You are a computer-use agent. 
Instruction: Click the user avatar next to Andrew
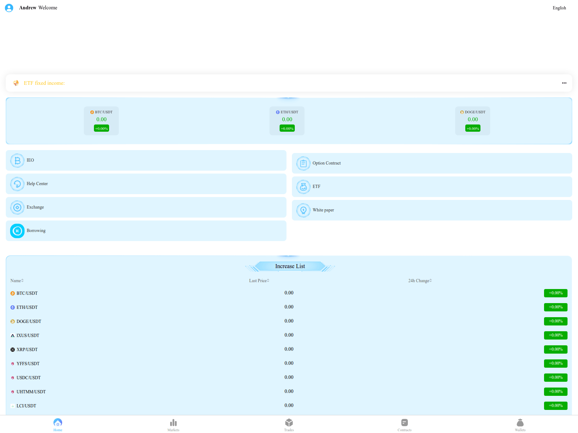[x=9, y=8]
